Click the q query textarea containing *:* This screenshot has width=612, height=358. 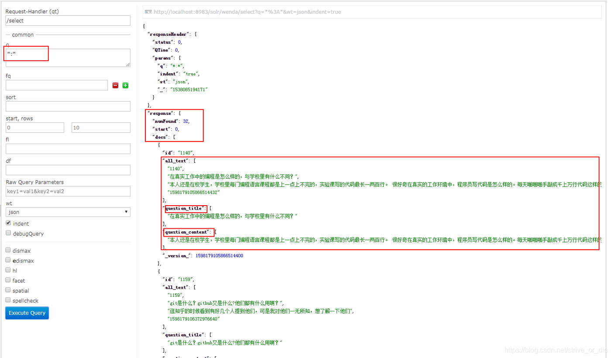coord(68,58)
